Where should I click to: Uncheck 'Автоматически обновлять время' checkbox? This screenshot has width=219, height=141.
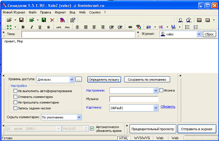click(x=92, y=128)
